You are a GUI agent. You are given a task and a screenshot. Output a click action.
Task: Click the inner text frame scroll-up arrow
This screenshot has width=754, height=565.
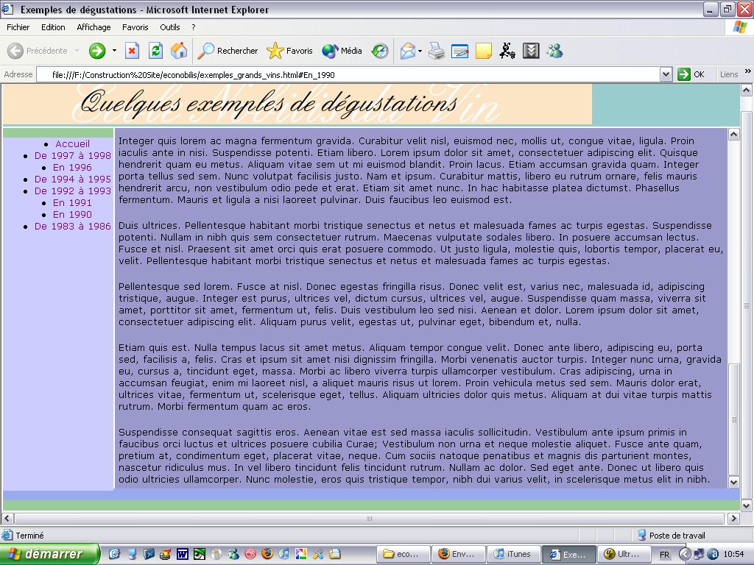734,134
